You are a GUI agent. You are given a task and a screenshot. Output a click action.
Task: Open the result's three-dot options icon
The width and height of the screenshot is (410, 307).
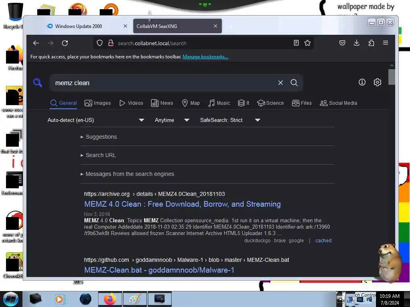point(310,241)
